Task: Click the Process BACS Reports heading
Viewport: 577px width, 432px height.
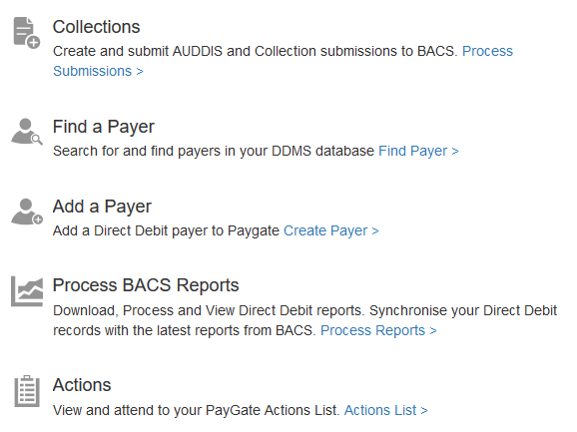Action: (x=146, y=285)
